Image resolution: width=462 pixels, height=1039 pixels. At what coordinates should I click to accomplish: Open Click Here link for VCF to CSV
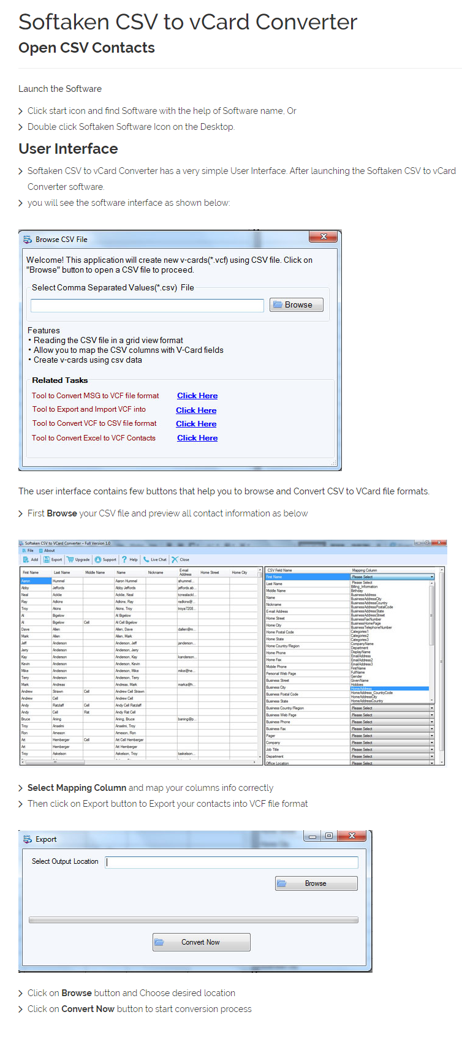coord(196,424)
